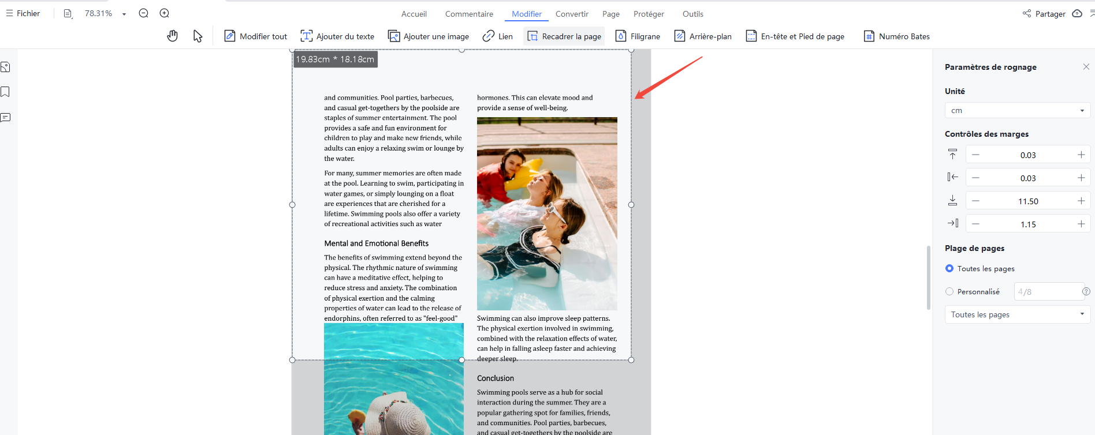Switch to the Accueil tab

pos(414,14)
